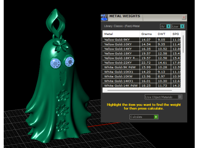
Task: Click the Library: Classic - (Fast)-Metal label
Action: (122, 26)
